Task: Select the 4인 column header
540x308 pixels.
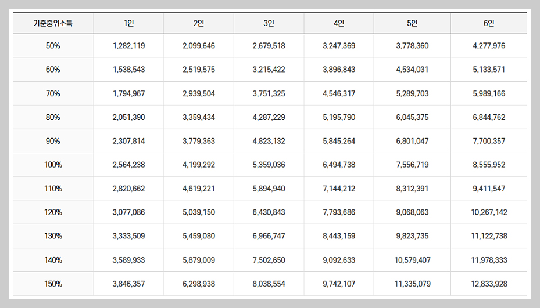Action: pos(339,23)
